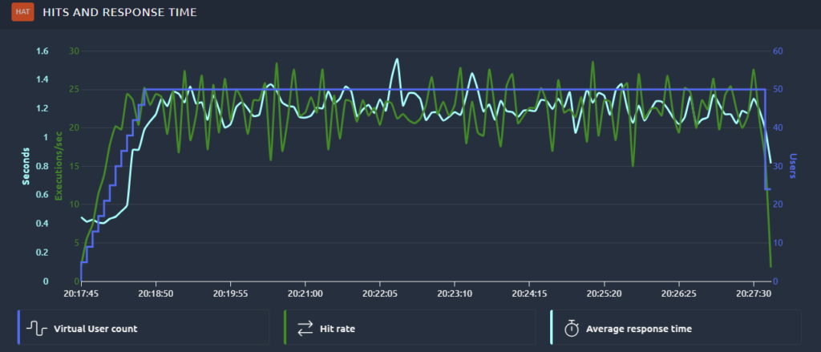The width and height of the screenshot is (821, 352).
Task: Click the 20:24:15 time axis label
Action: (x=528, y=293)
